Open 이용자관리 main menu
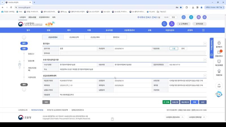The width and height of the screenshot is (226, 127). point(170,30)
